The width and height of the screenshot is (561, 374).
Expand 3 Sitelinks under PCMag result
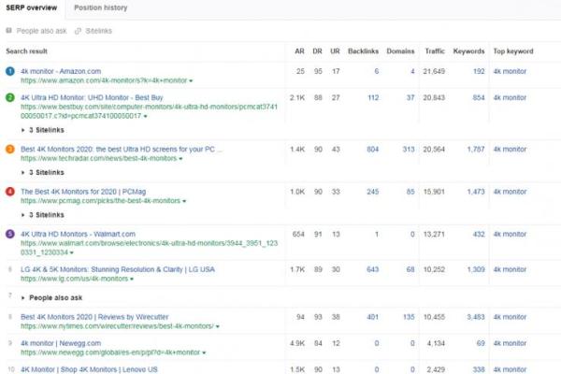pos(43,215)
